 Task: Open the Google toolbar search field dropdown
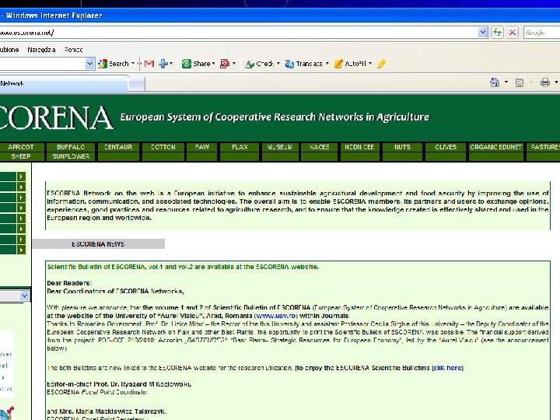pyautogui.click(x=89, y=64)
